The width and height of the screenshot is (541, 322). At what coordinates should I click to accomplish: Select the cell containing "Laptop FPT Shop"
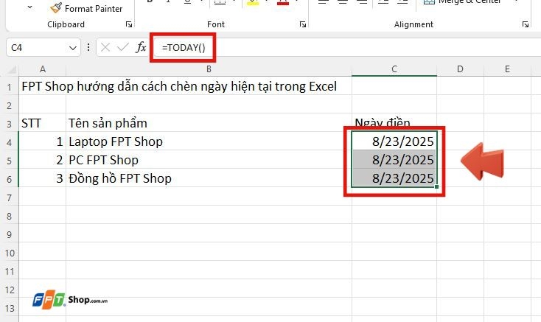click(x=209, y=141)
